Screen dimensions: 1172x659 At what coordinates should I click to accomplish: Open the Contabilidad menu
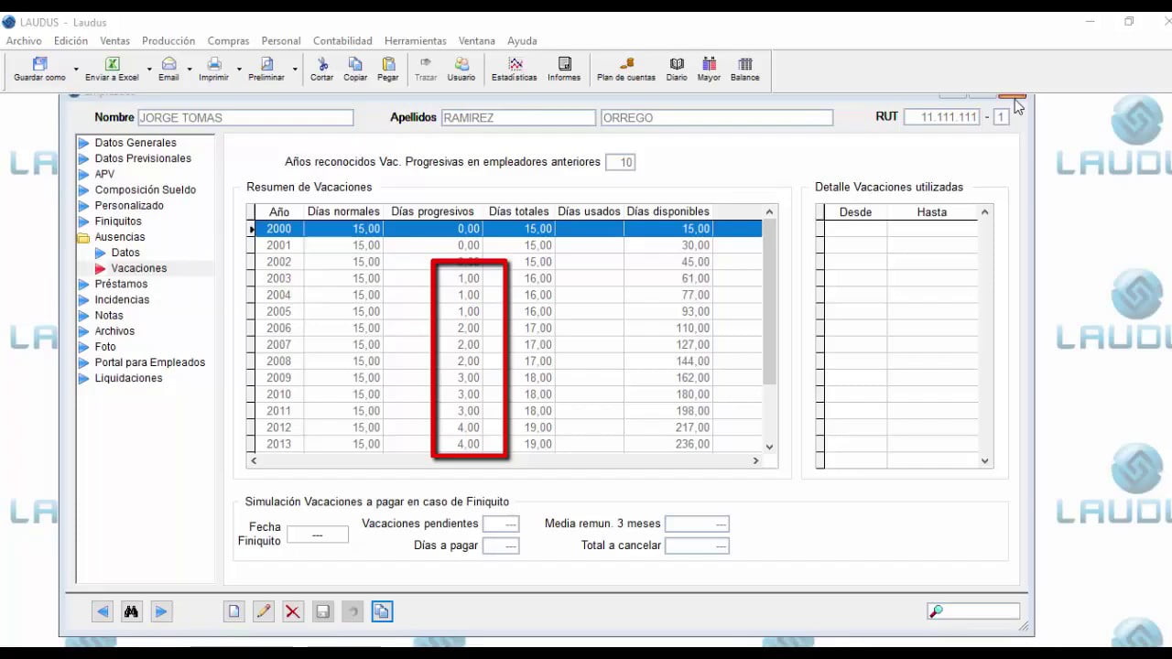click(342, 41)
